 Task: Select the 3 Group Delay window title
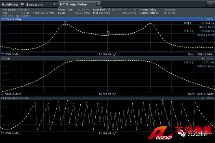tap(11, 19)
